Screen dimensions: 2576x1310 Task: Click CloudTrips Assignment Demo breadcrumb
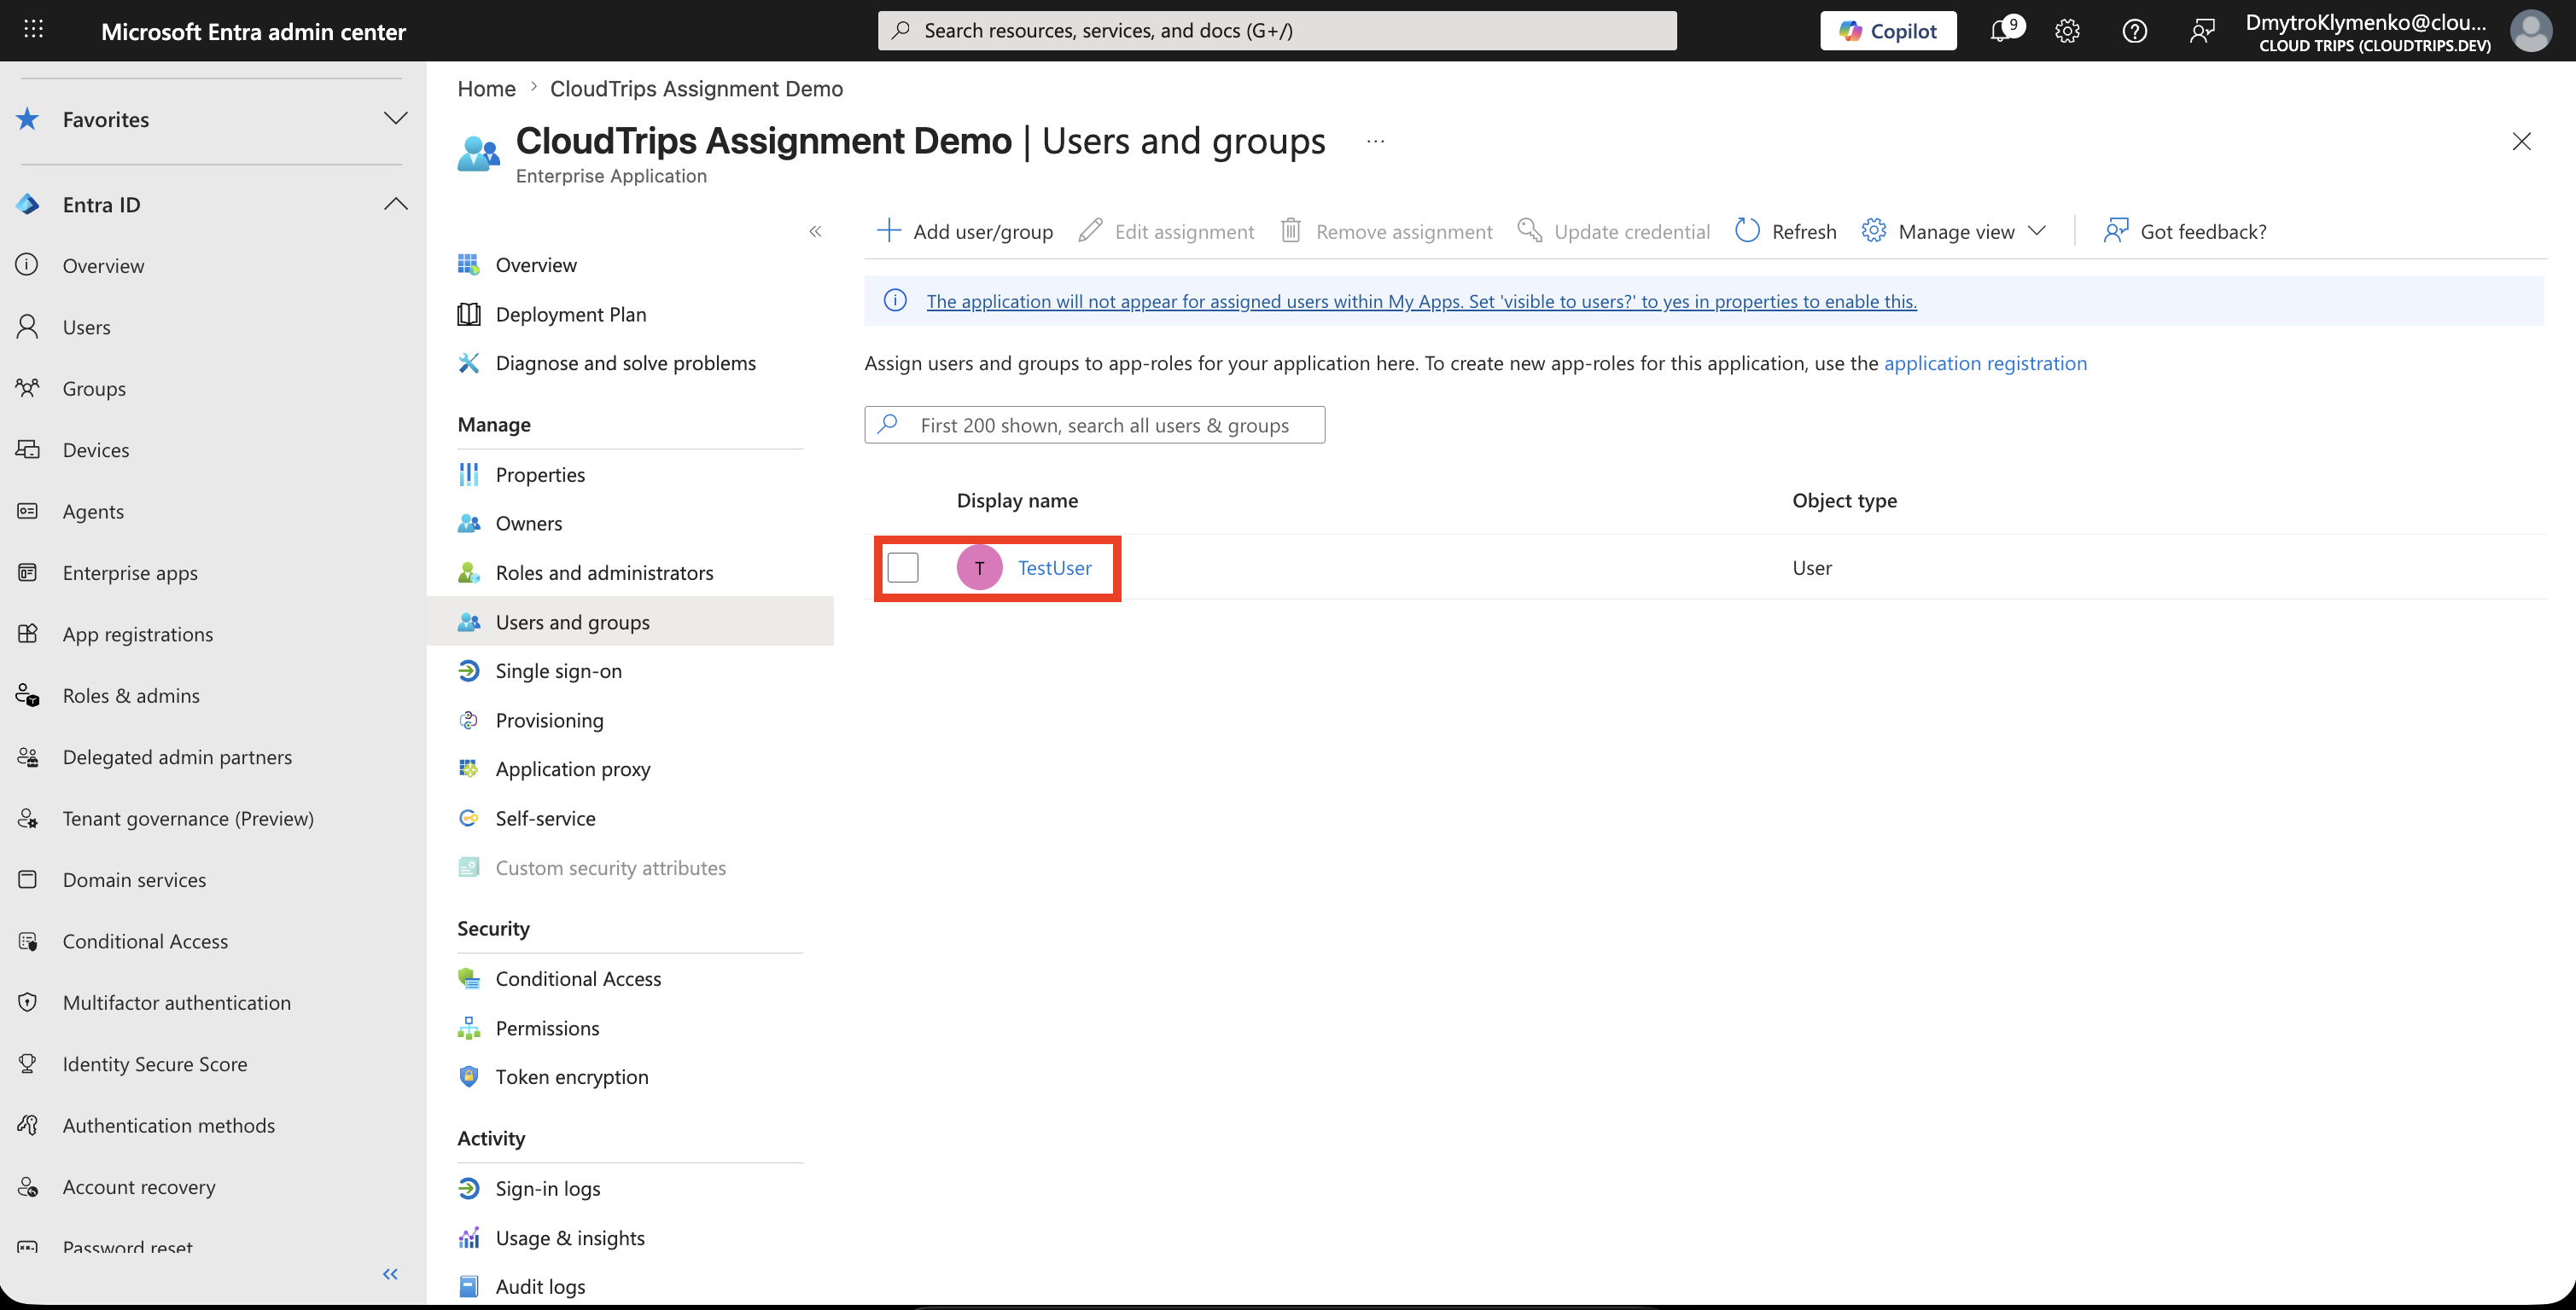[696, 89]
